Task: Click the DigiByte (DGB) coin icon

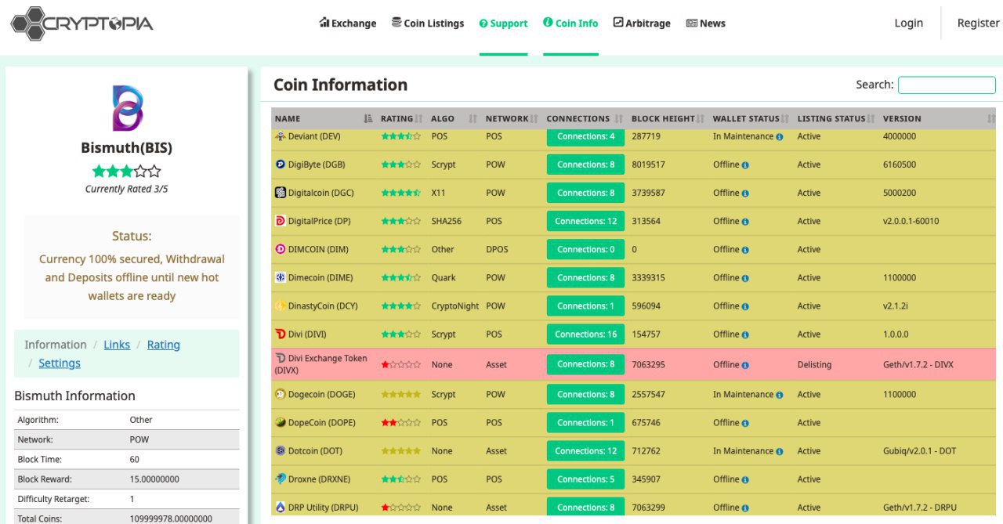Action: tap(281, 164)
